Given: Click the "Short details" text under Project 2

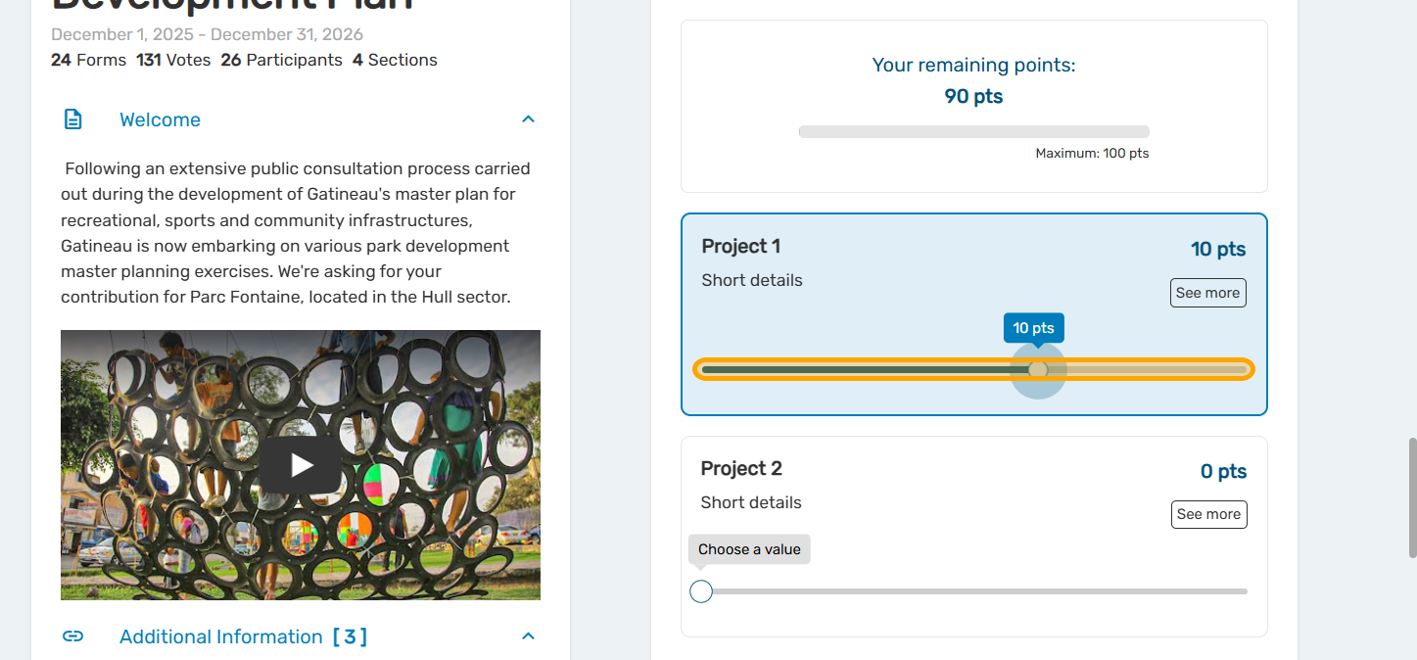Looking at the screenshot, I should pyautogui.click(x=751, y=502).
